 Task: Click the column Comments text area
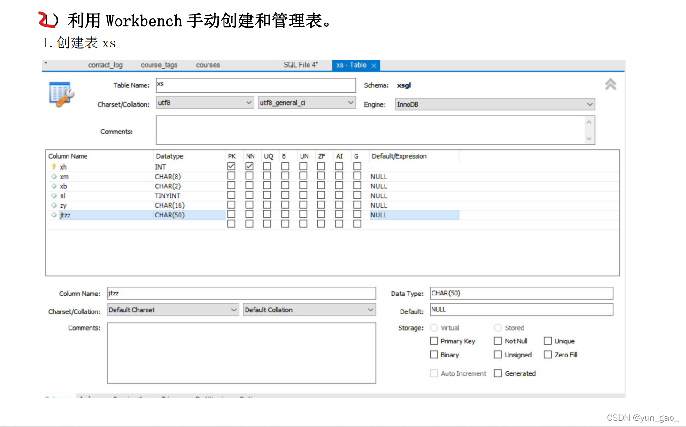click(241, 353)
